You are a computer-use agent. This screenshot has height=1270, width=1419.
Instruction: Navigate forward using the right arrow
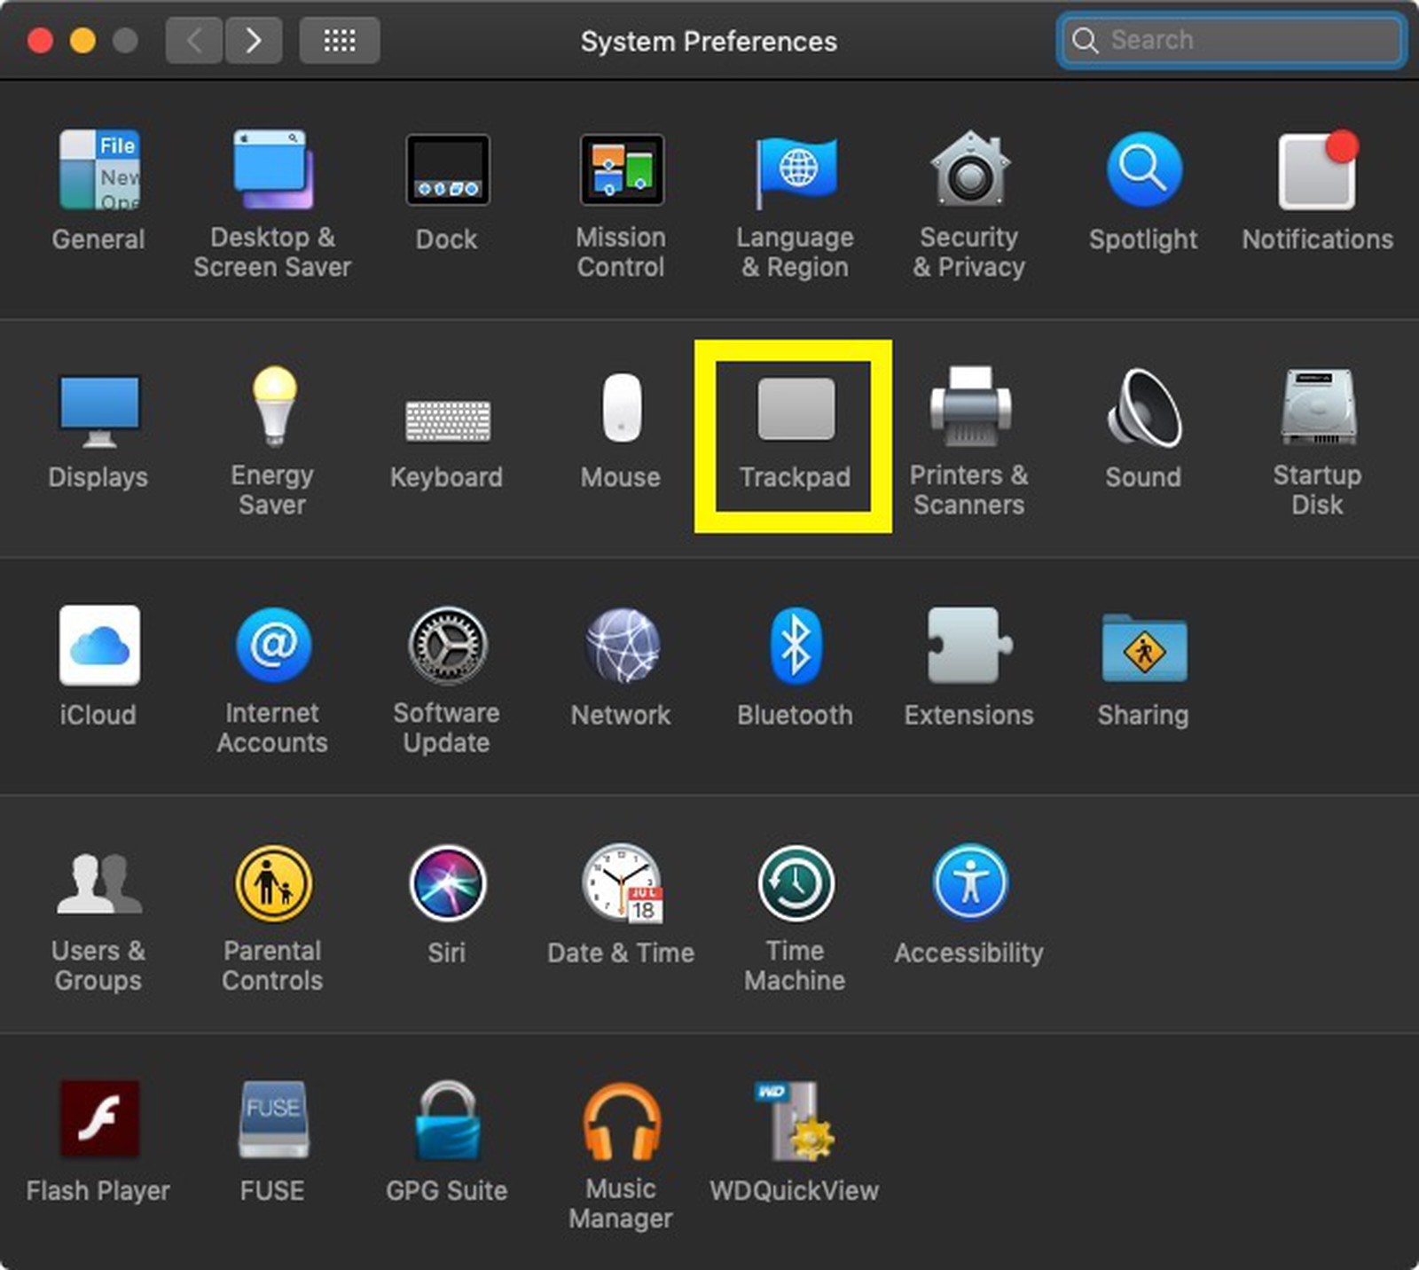point(254,40)
